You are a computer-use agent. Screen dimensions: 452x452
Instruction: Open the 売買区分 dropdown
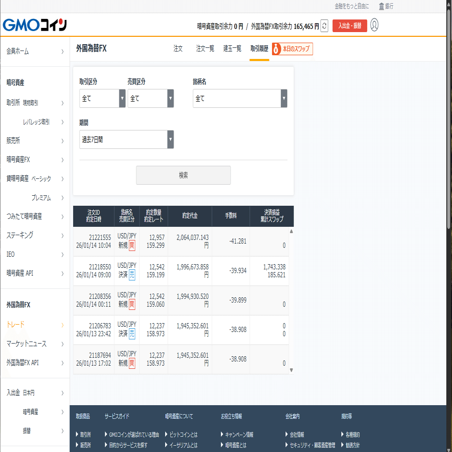[x=150, y=98]
